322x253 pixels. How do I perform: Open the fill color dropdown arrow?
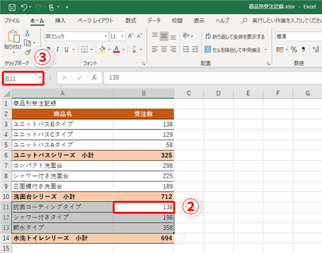click(109, 50)
